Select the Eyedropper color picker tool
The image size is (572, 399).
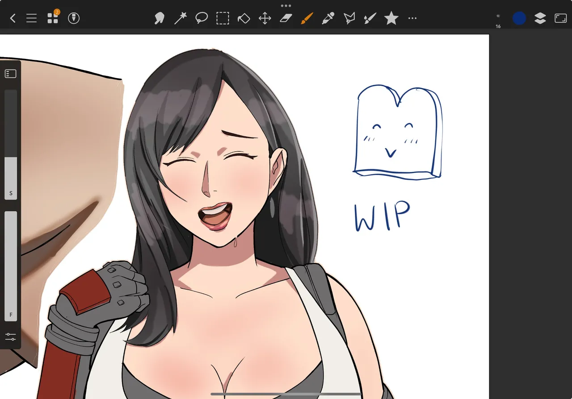(x=328, y=18)
